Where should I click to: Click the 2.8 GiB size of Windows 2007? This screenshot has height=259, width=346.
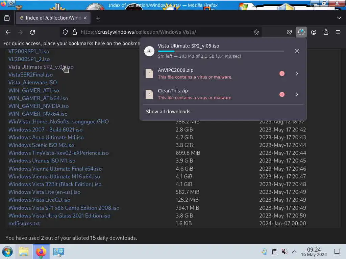click(x=184, y=129)
